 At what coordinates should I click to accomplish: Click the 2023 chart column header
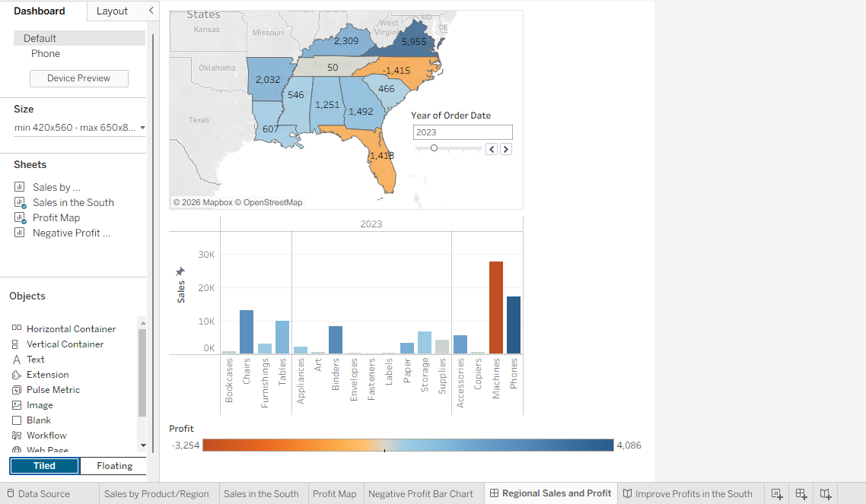pos(371,224)
